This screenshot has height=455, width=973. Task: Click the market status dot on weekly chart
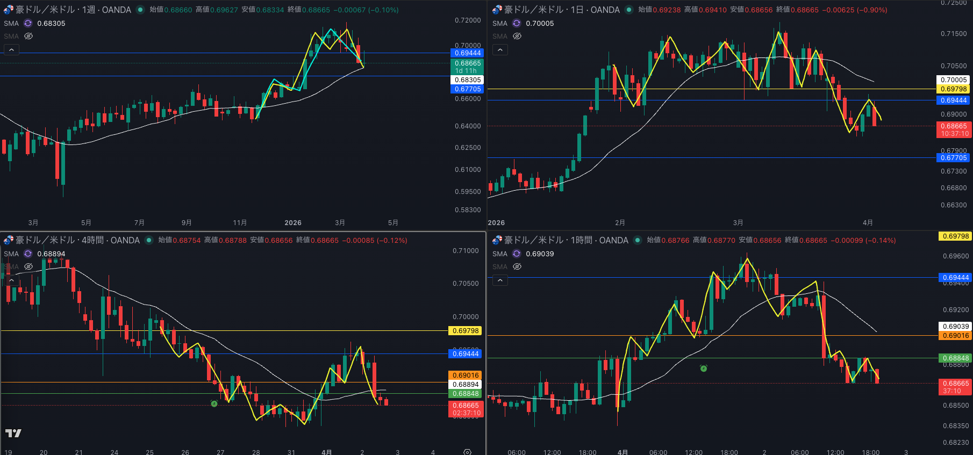140,10
